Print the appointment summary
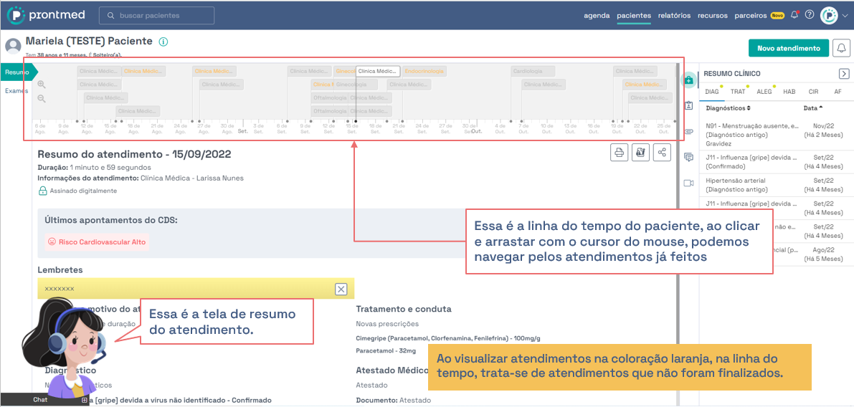The image size is (854, 407). coord(619,153)
